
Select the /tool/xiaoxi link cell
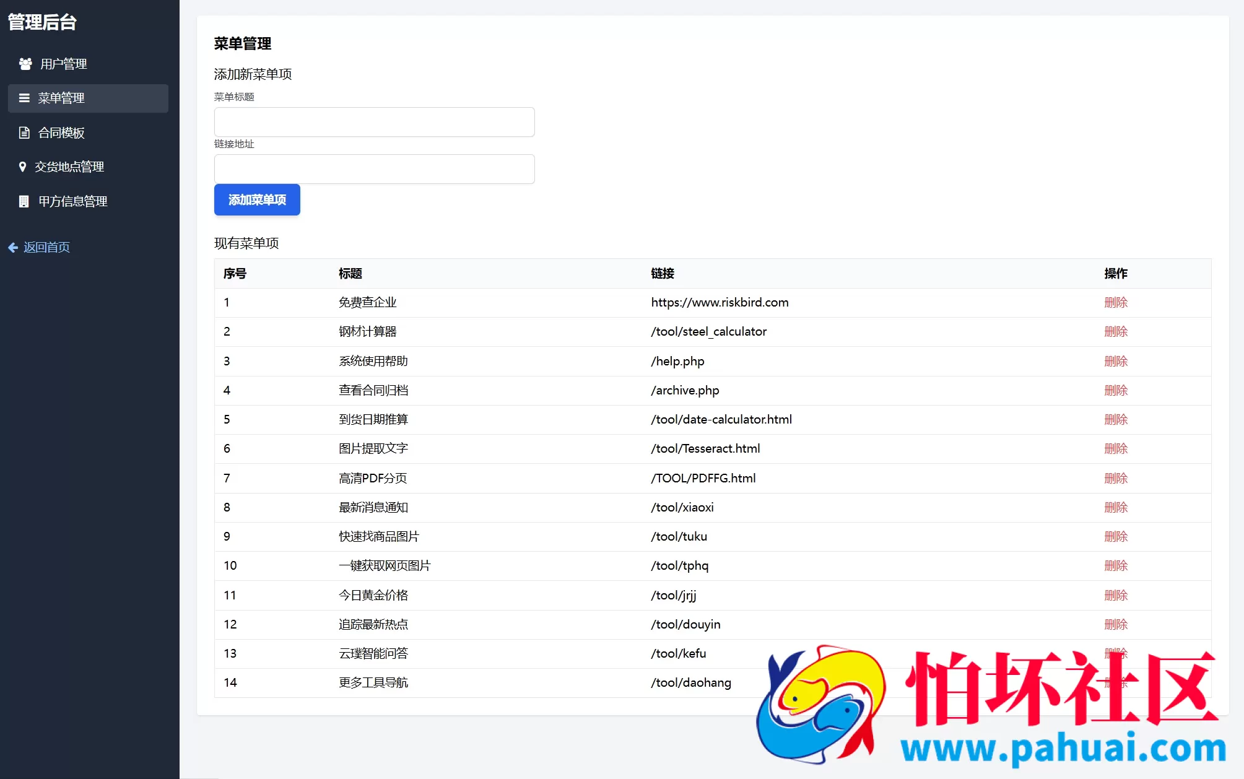pyautogui.click(x=682, y=507)
